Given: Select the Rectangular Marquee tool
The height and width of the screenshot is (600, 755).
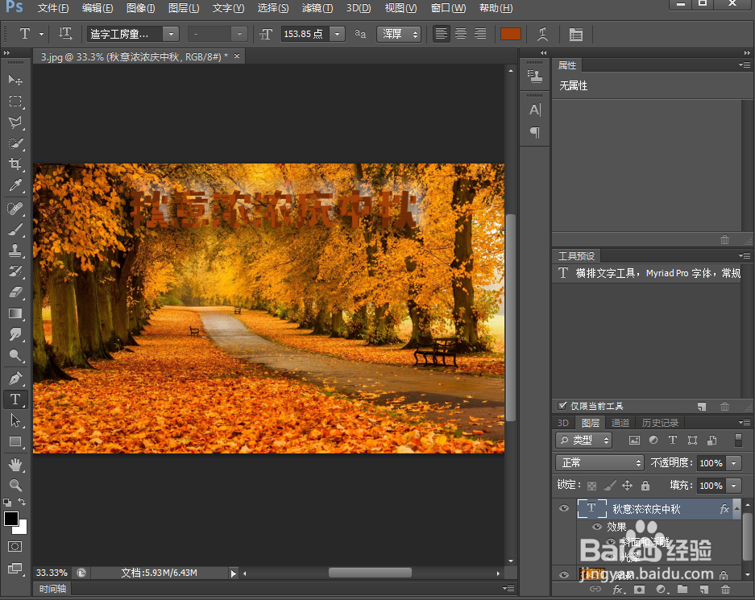Looking at the screenshot, I should [x=15, y=101].
